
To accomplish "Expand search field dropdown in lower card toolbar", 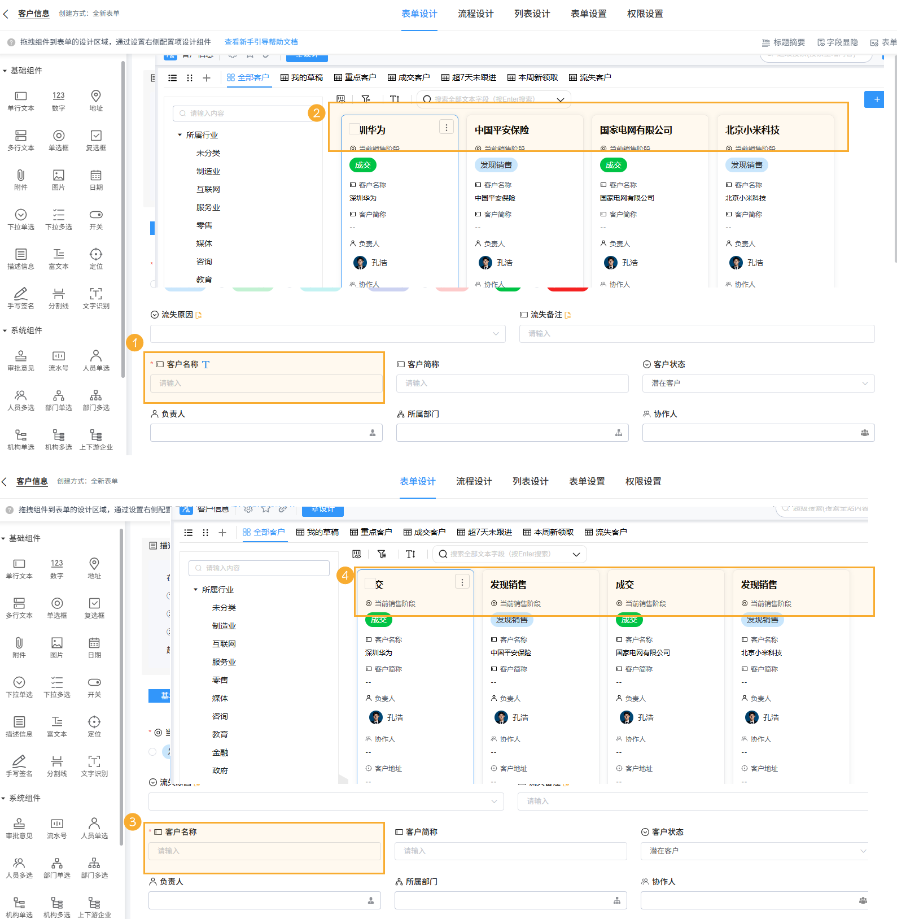I will [x=576, y=554].
